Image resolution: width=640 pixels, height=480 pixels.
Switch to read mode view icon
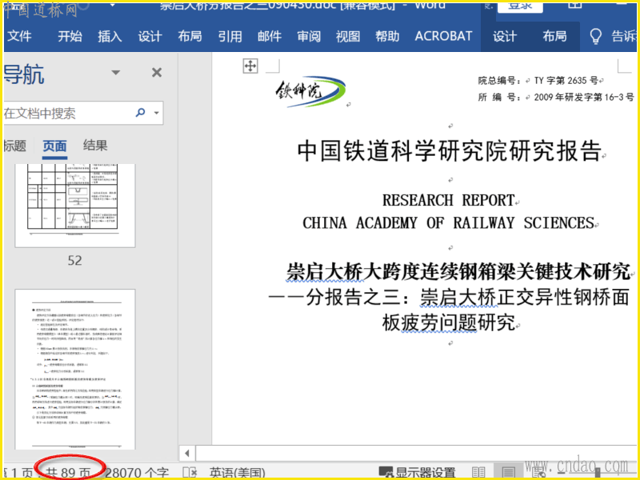tap(478, 473)
